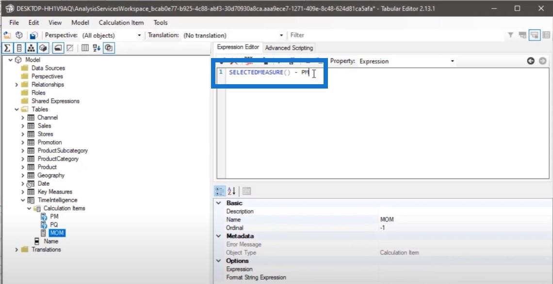553x284 pixels.
Task: Select the ProductSubcategory table
Action: tap(63, 150)
